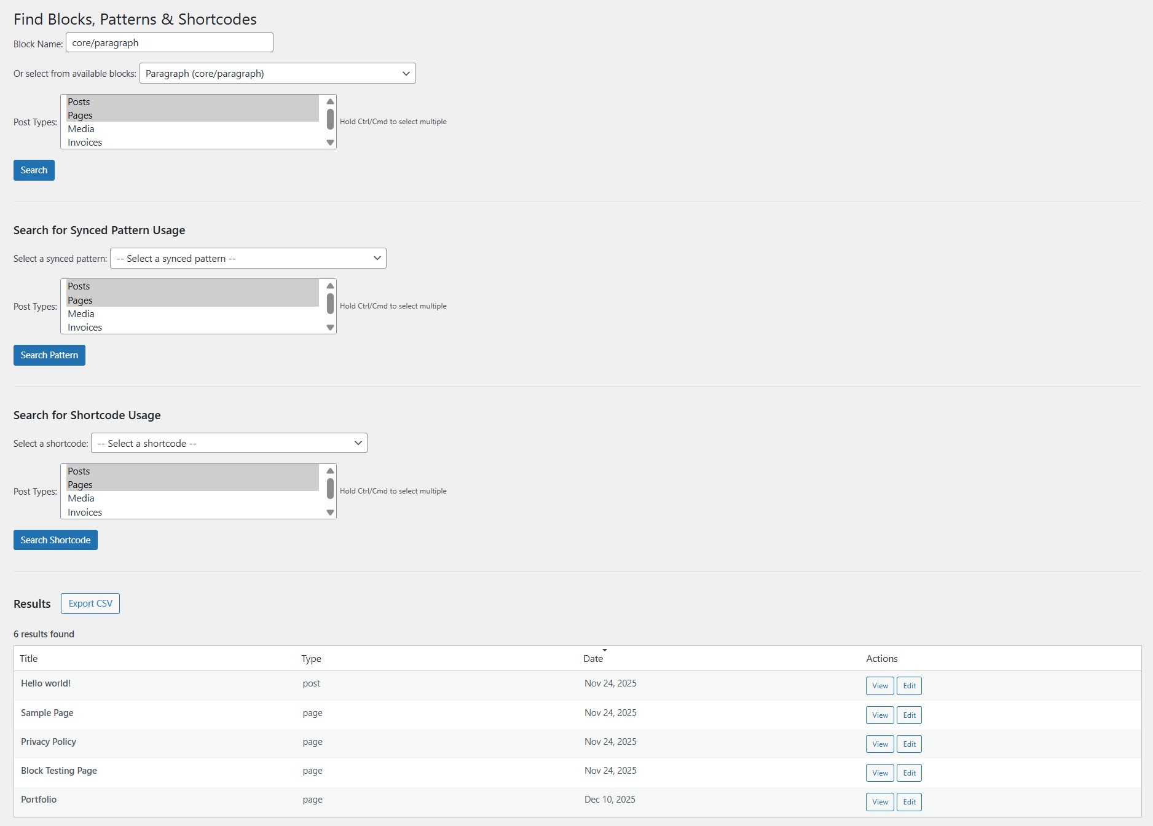Viewport: 1153px width, 826px height.
Task: Click scroll-up arrow in synced pattern Post Types
Action: (x=330, y=286)
